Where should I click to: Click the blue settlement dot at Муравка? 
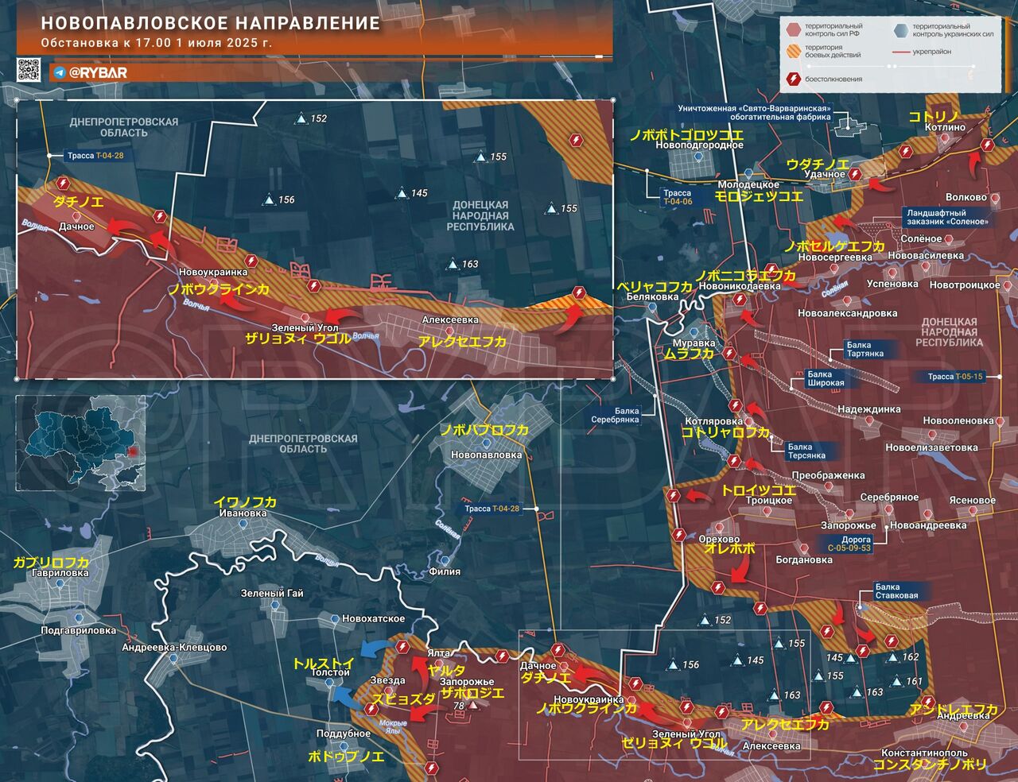pyautogui.click(x=695, y=332)
